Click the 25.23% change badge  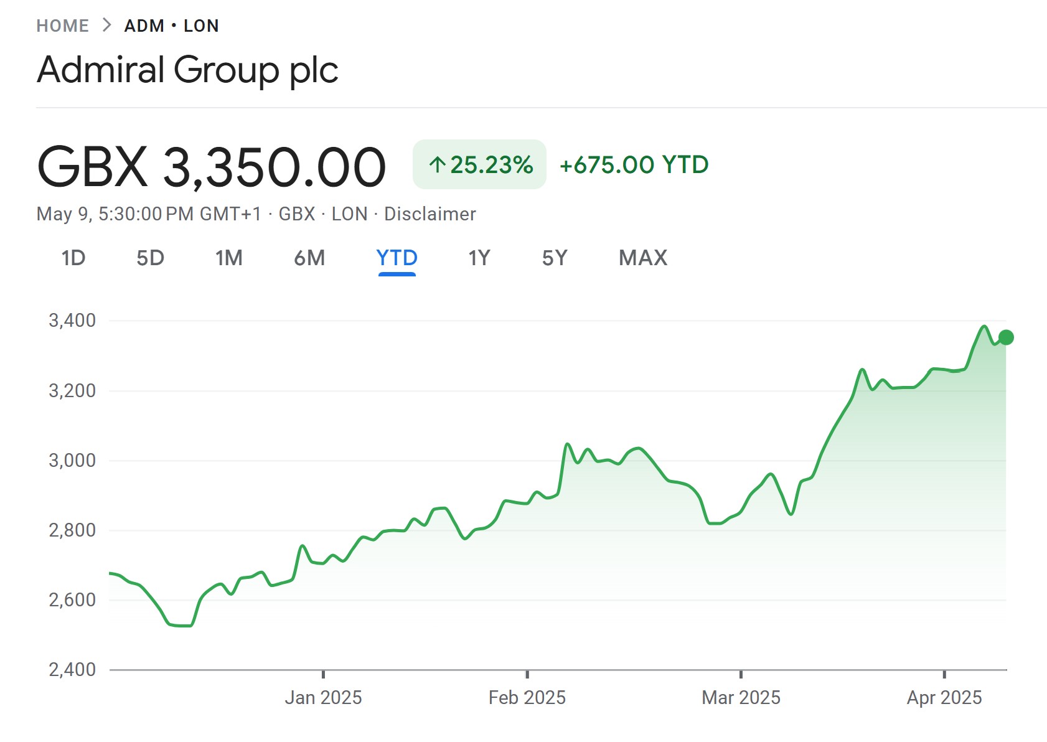(479, 165)
